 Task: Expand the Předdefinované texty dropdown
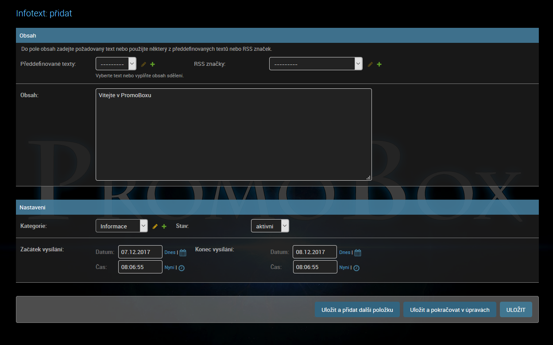[x=116, y=64]
